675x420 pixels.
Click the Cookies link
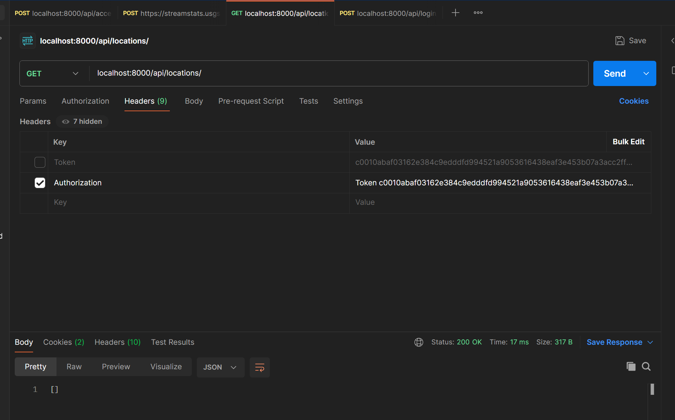634,101
